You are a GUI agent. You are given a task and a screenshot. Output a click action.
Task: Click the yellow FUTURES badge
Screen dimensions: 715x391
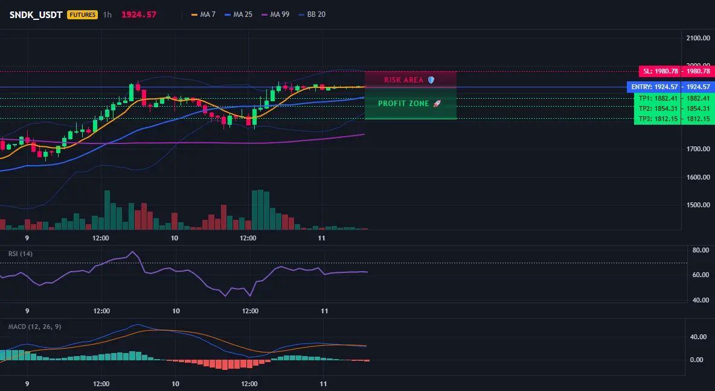click(82, 14)
